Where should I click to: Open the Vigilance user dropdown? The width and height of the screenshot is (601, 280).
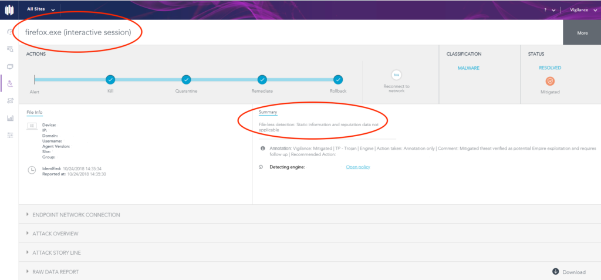pos(582,10)
